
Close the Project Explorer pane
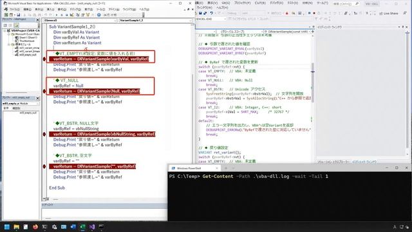pos(37,20)
